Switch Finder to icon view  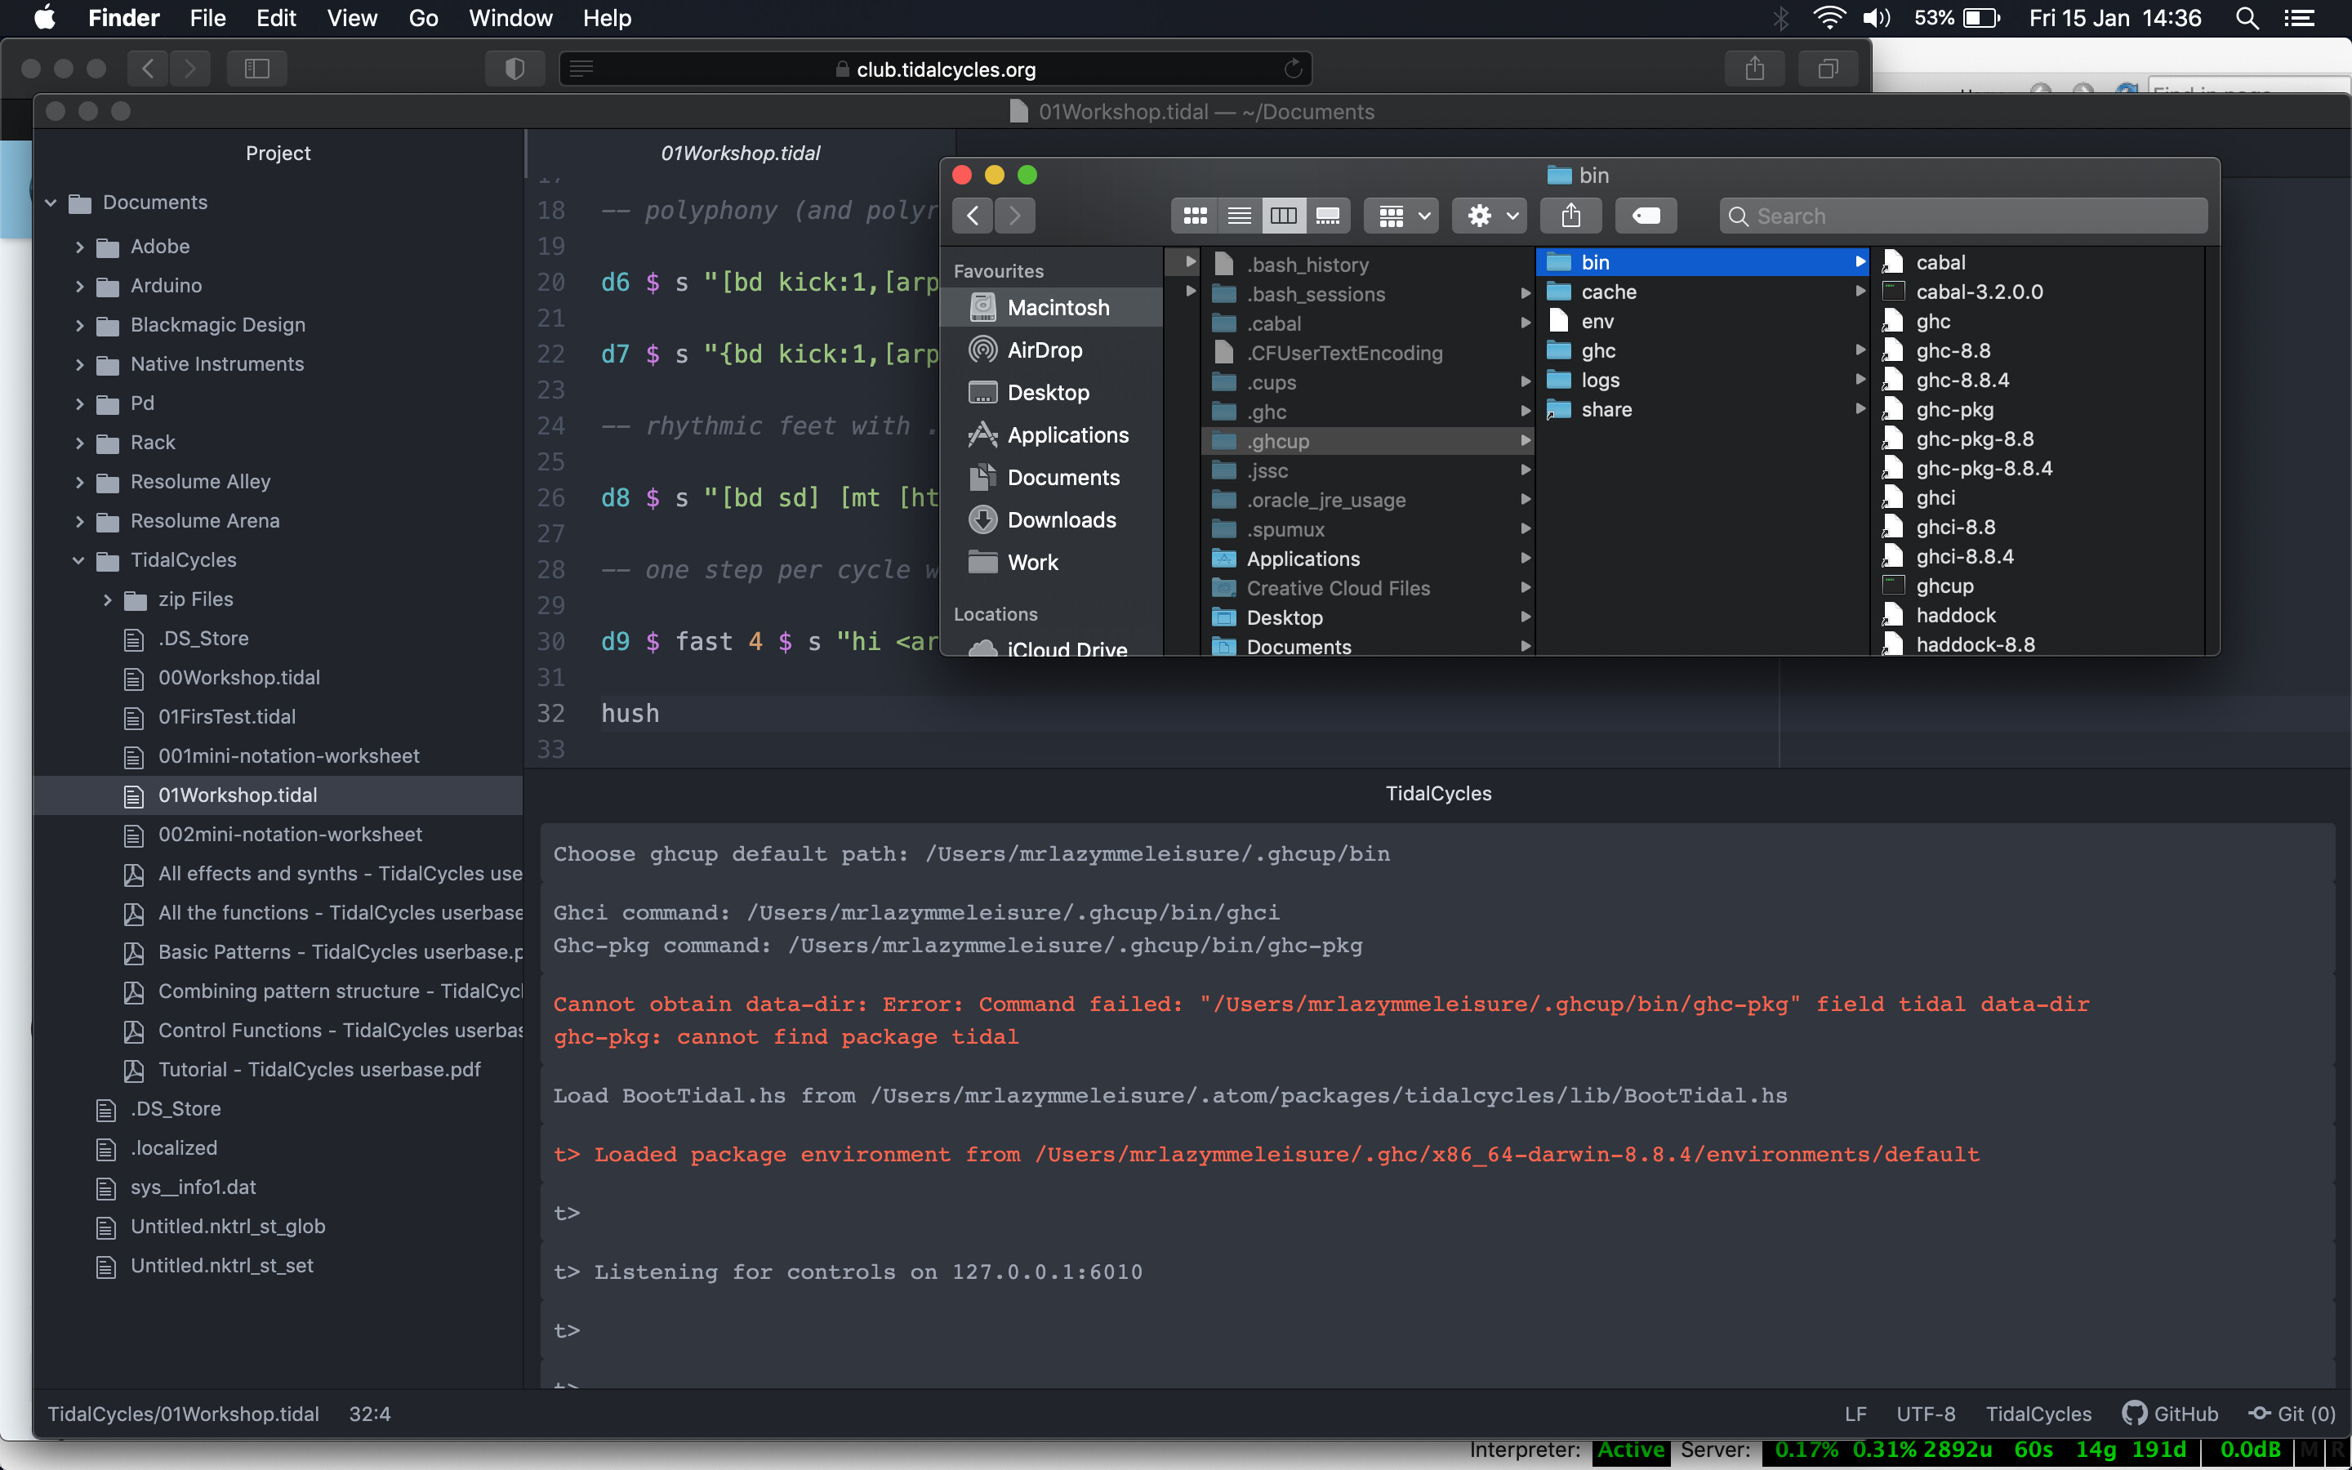click(1195, 216)
